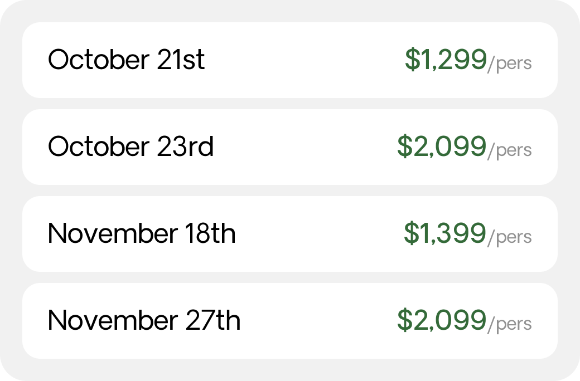Select the October 23rd date option
The image size is (580, 381).
tap(290, 147)
